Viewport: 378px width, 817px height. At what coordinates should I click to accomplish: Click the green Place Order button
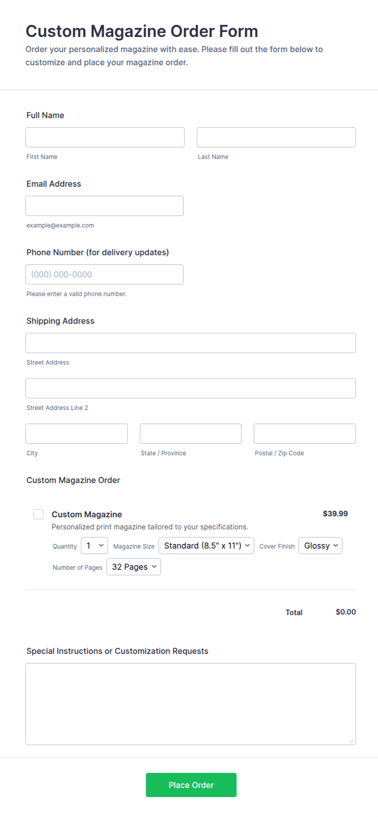(191, 785)
